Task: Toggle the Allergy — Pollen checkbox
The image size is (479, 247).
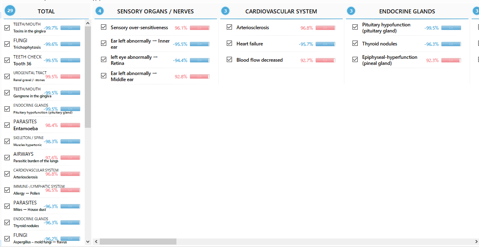Action: (7, 190)
